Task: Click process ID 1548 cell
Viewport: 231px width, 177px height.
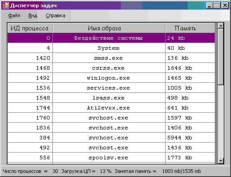Action: point(30,98)
